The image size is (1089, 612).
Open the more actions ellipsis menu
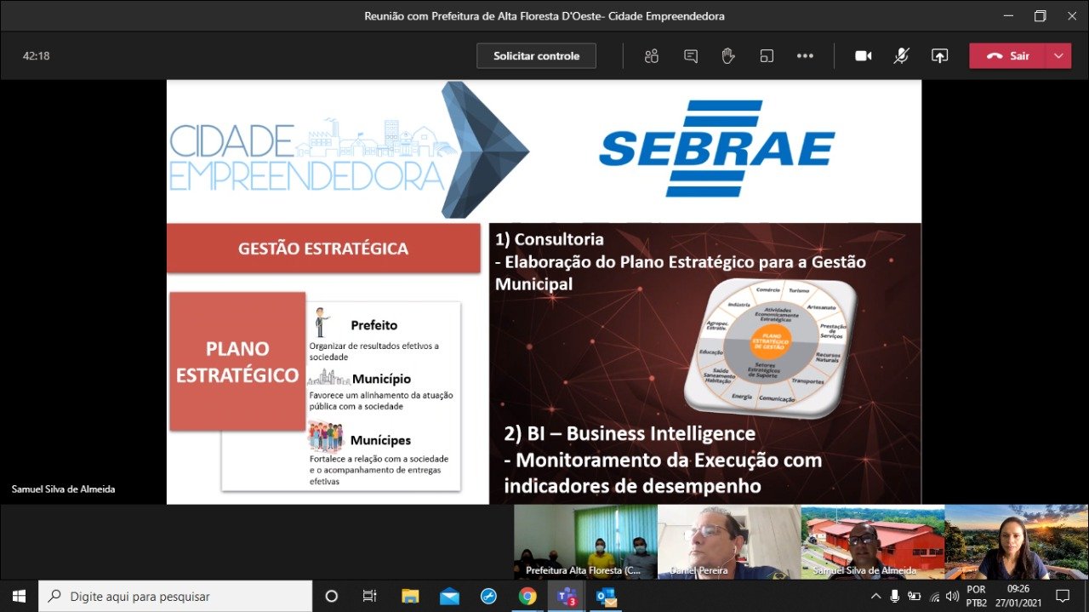805,56
